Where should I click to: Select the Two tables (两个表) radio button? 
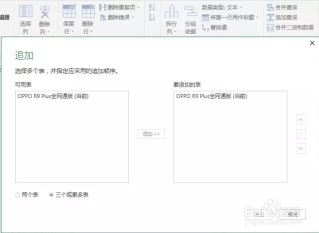point(17,195)
